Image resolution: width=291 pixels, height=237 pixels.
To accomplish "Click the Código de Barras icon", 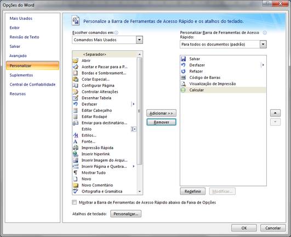I will tap(184, 77).
